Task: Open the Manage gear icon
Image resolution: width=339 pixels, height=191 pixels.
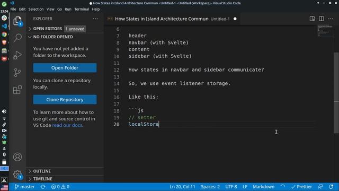Action: (17, 174)
